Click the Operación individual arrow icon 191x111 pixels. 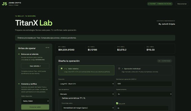(122, 69)
